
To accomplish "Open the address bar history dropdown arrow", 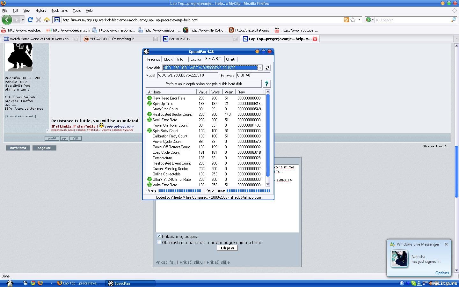I will pyautogui.click(x=359, y=20).
